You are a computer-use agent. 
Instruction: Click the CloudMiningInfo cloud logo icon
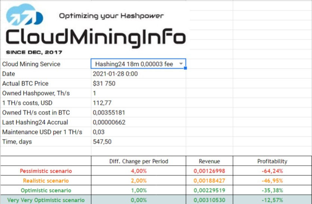point(25,15)
